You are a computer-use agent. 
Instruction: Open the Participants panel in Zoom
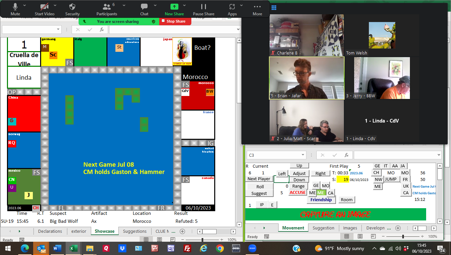(x=107, y=9)
